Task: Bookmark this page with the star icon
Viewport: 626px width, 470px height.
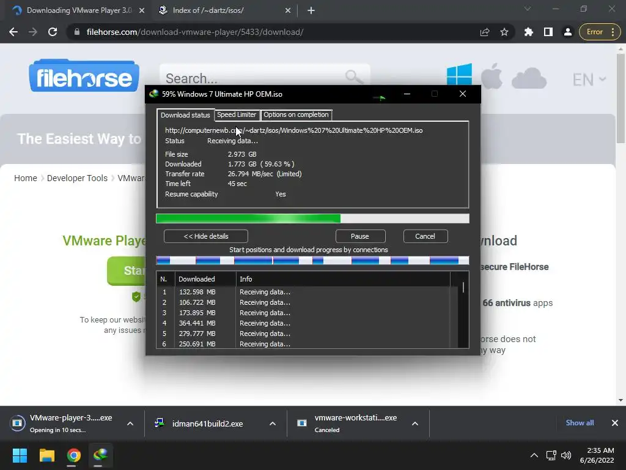Action: [x=504, y=32]
